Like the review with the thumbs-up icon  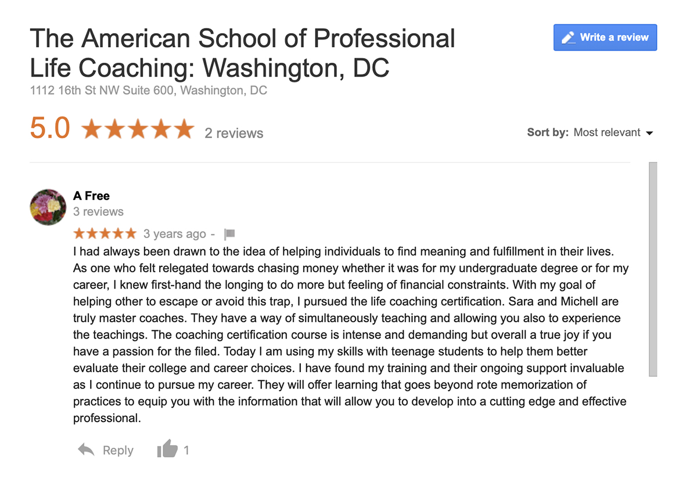click(x=167, y=449)
